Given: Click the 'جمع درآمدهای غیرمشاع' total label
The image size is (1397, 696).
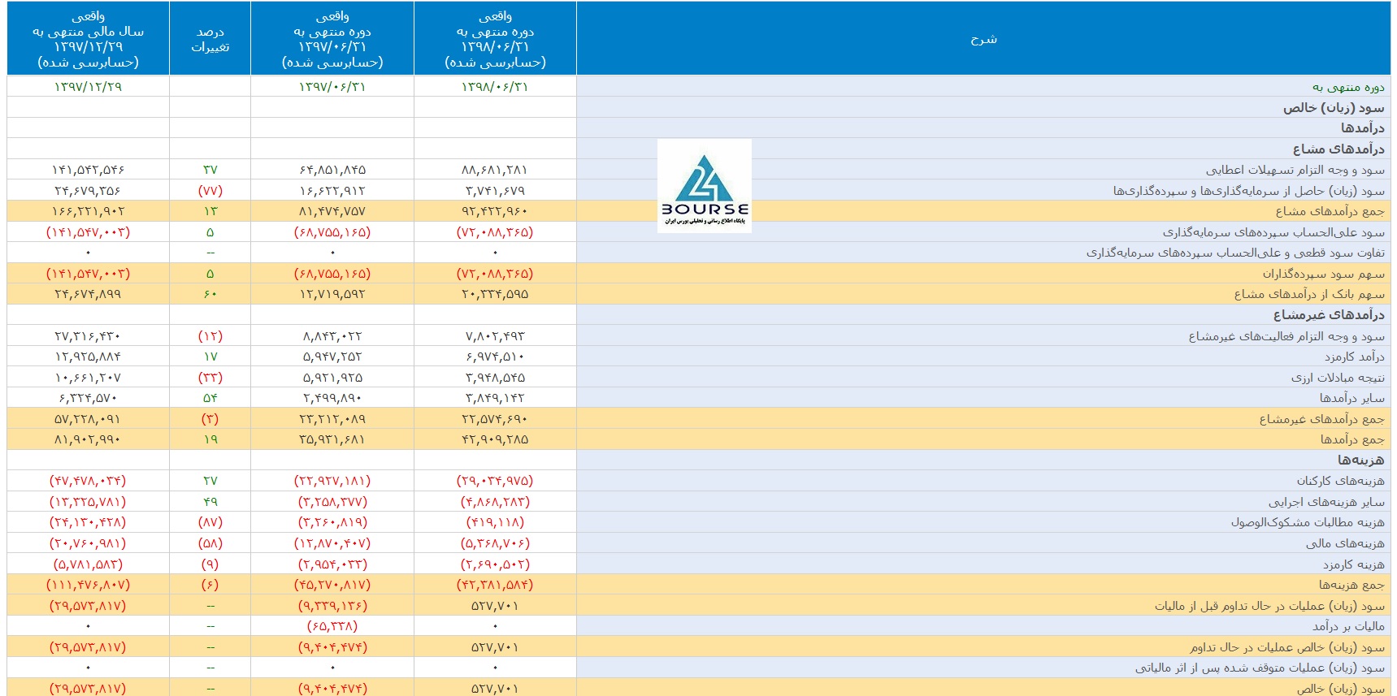Looking at the screenshot, I should pos(1321,419).
